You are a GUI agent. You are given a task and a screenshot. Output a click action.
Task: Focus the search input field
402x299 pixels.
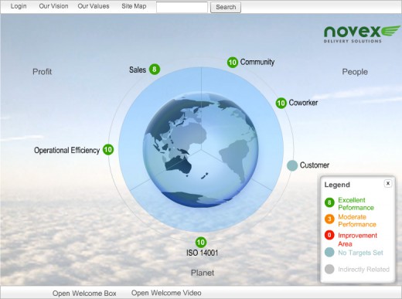(182, 7)
